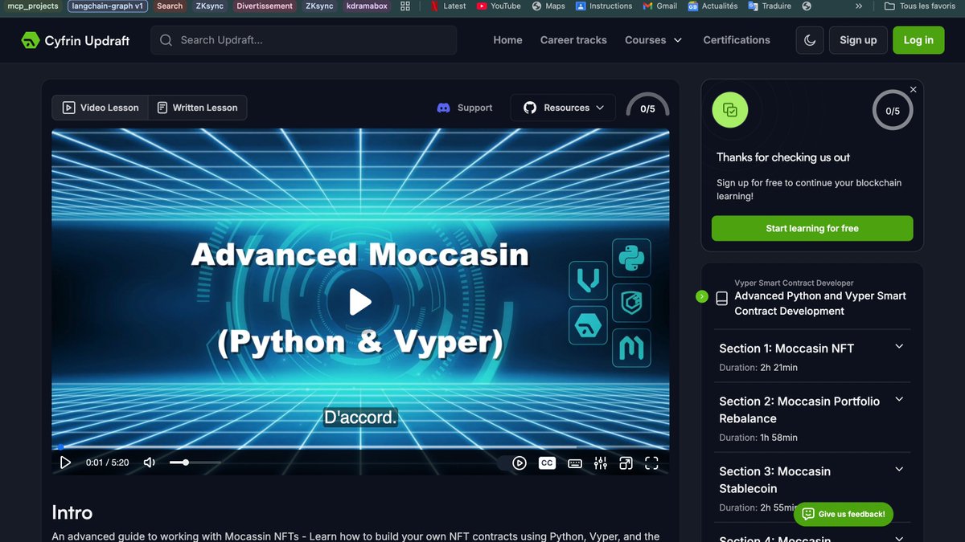Open the Certifications nav item
Screen dimensions: 965x542
tap(737, 40)
